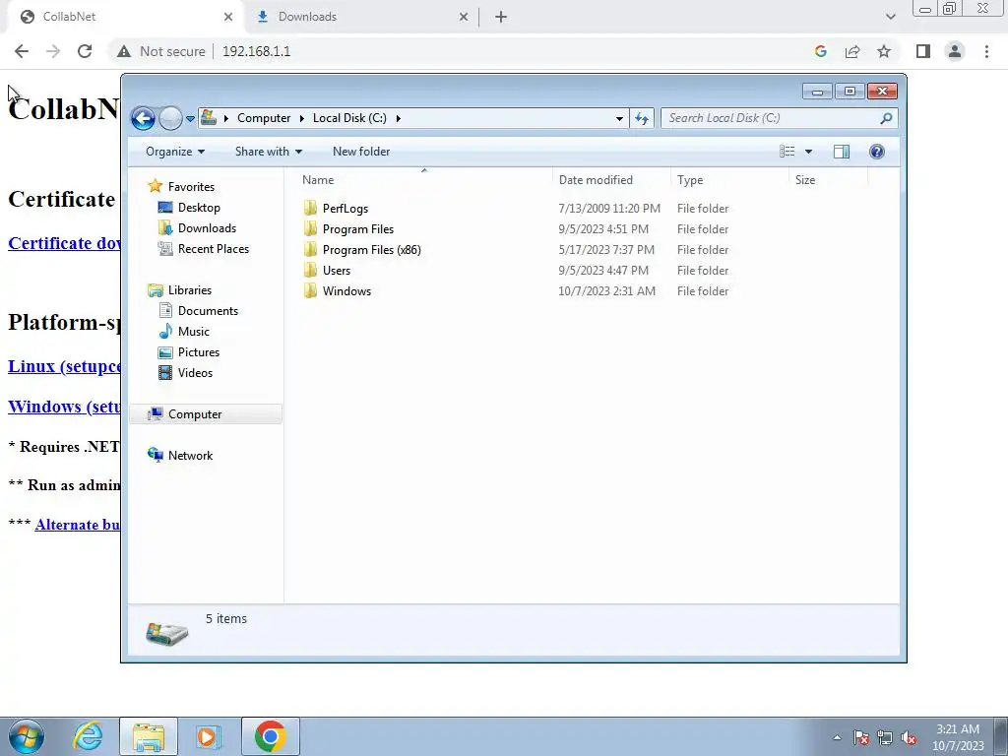Image resolution: width=1008 pixels, height=756 pixels.
Task: Open the Linux (setupce link on CollabNet page
Action: 64,366
